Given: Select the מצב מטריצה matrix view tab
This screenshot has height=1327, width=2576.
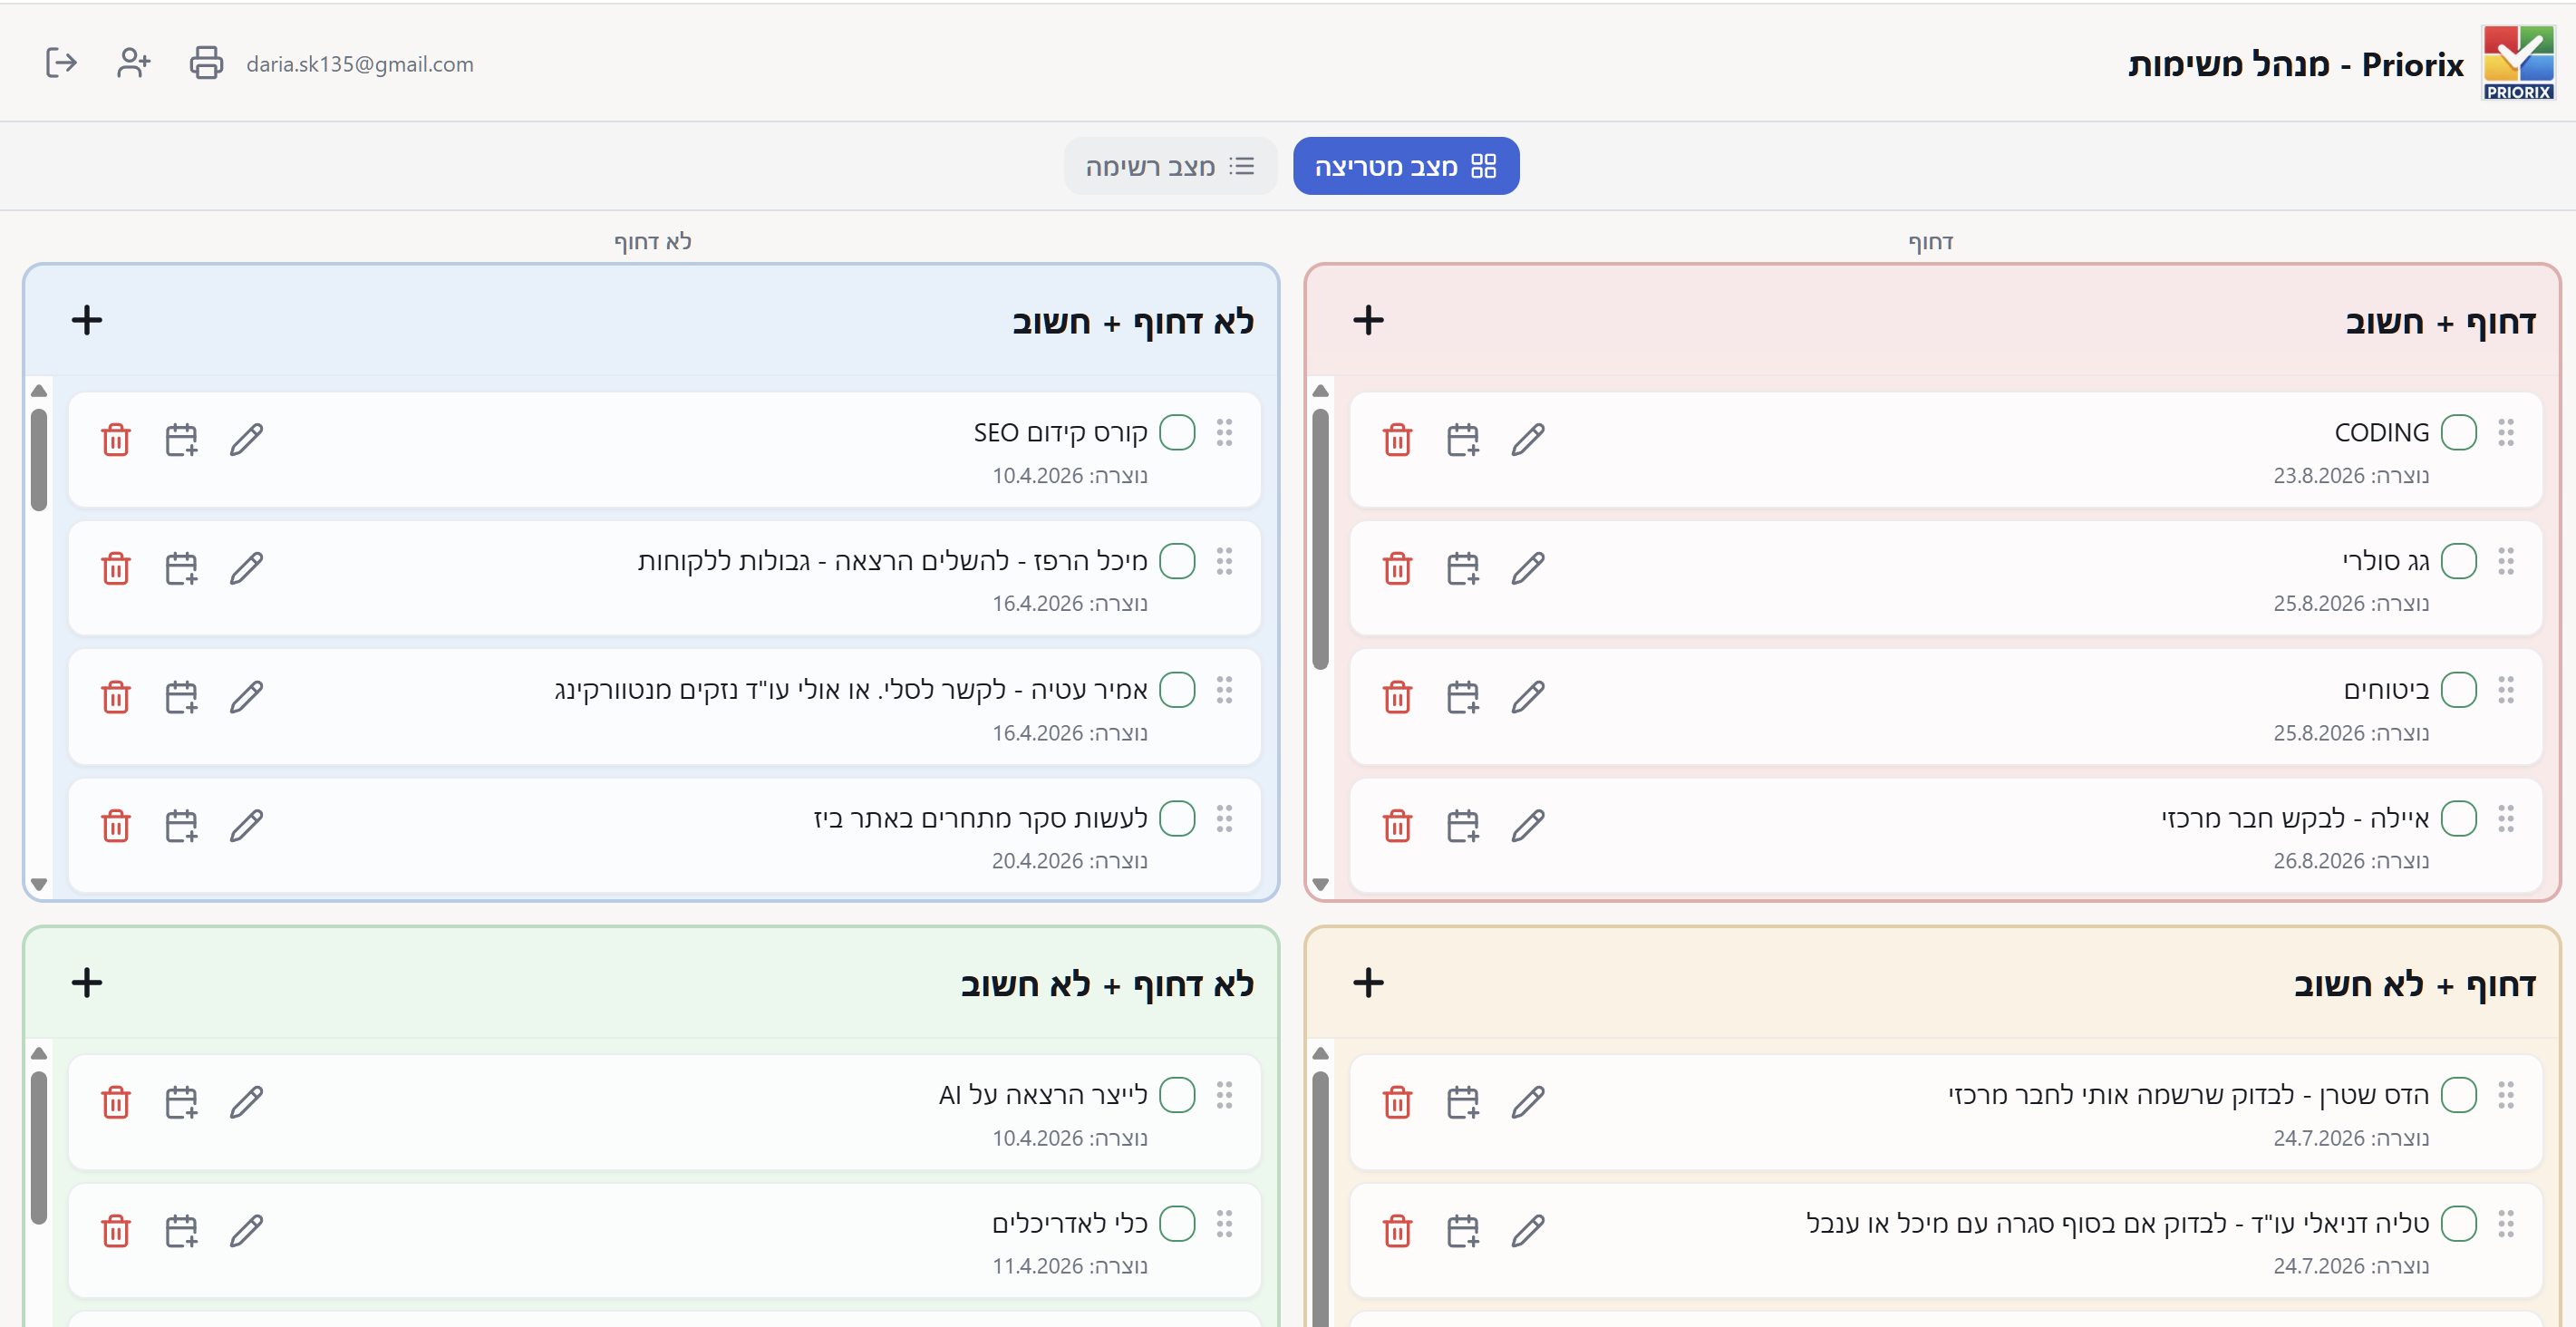Looking at the screenshot, I should tap(1405, 166).
